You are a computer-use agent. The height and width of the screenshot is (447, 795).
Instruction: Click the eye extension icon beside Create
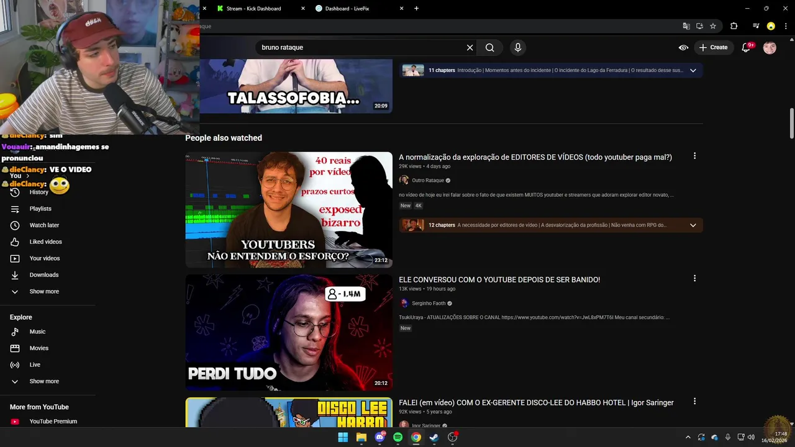(x=683, y=47)
